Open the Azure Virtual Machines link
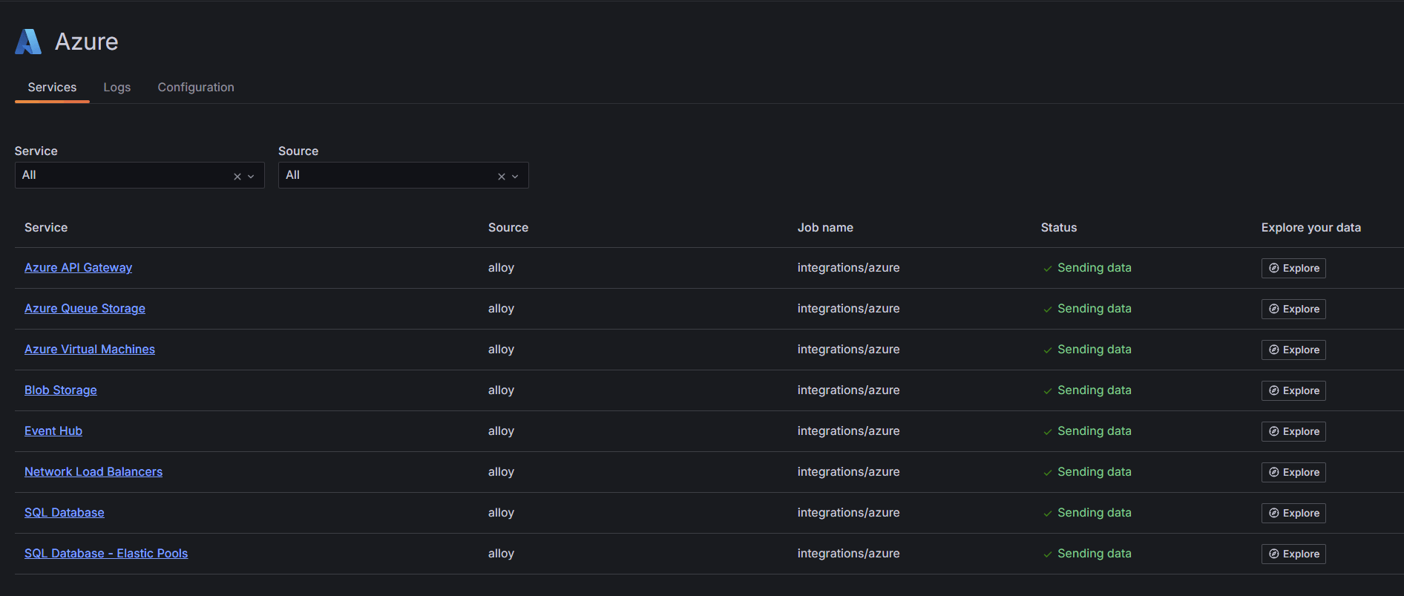 tap(90, 350)
